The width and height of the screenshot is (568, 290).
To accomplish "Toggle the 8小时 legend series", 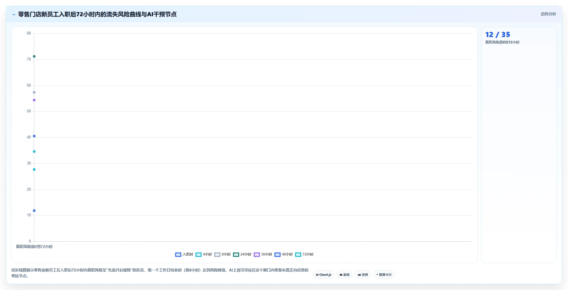I will tap(222, 254).
